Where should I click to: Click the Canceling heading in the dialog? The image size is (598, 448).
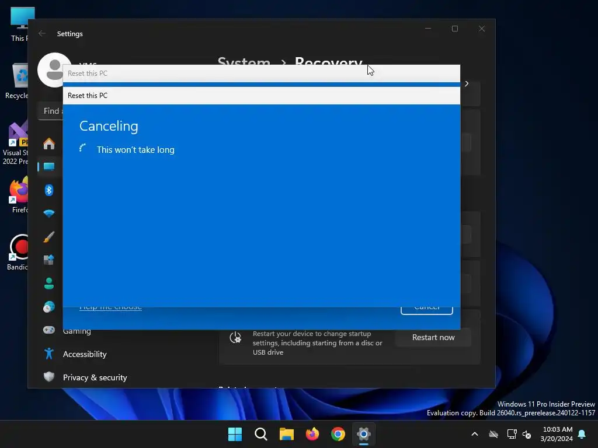pos(109,126)
